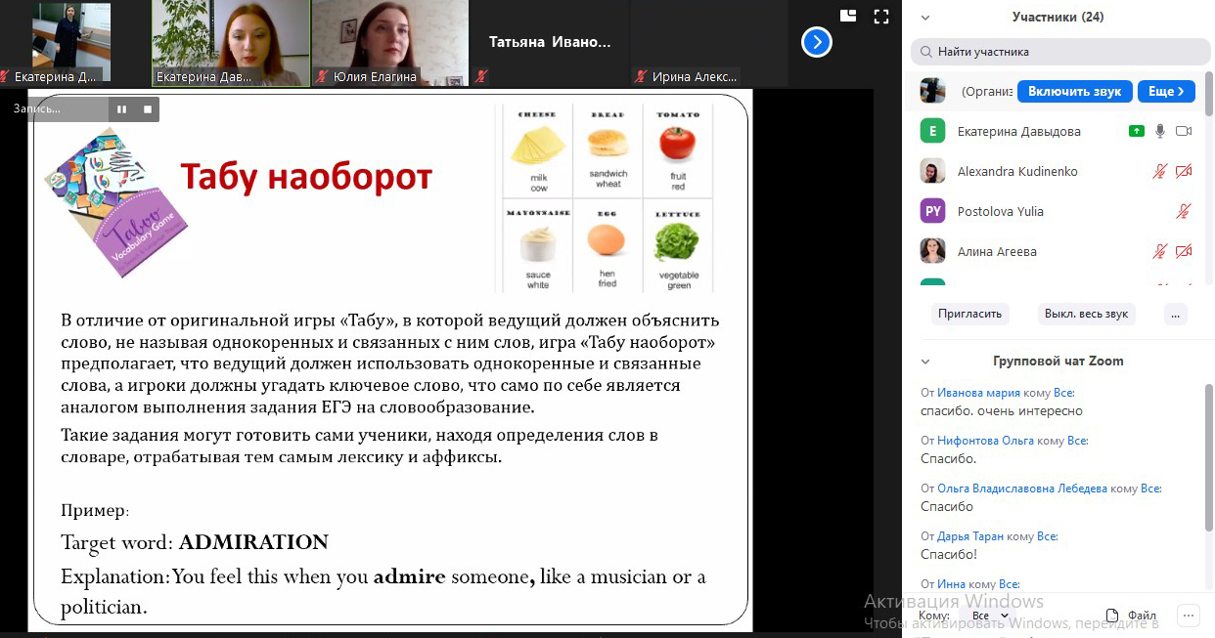Toggle Екатерина Давыдова's microphone icon

1160,131
